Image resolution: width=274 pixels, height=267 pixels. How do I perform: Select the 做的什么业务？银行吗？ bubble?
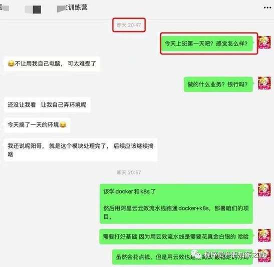[218, 84]
